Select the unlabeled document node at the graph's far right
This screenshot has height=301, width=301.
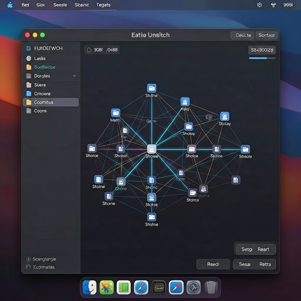coord(236,180)
